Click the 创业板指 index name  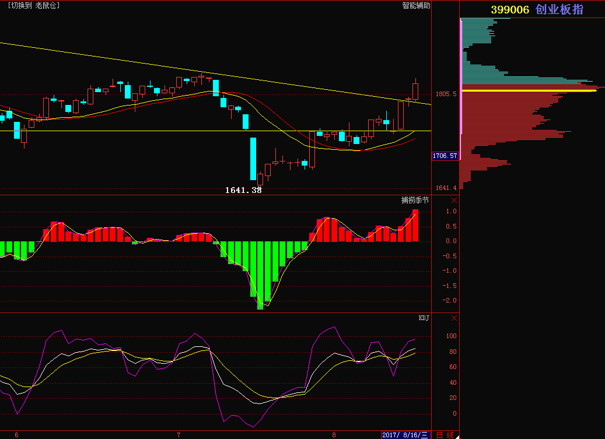point(559,10)
